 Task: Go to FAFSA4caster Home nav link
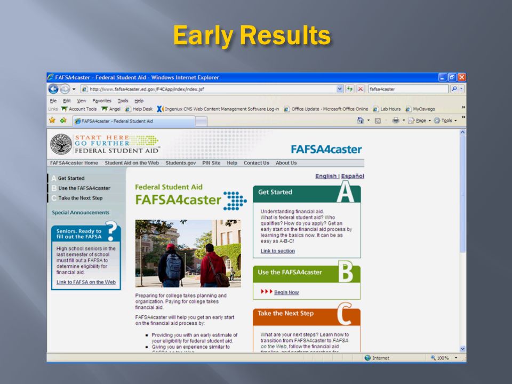click(74, 163)
